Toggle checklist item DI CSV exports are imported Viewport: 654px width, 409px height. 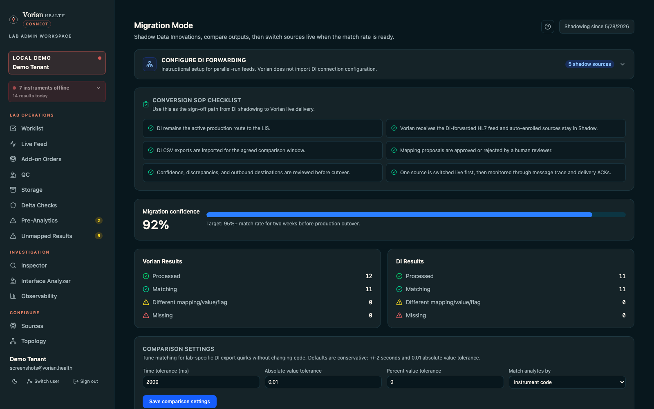262,151
